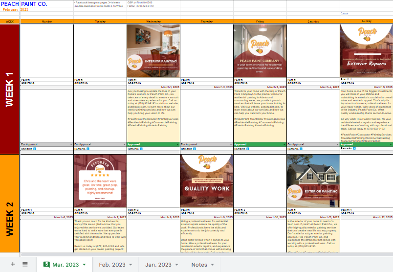
Task: Click the Monday column header
Action: pyautogui.click(x=47, y=22)
